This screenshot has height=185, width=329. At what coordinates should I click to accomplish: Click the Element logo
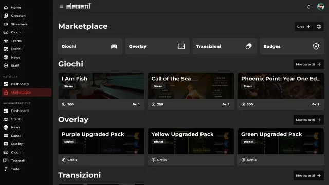[x=79, y=6]
